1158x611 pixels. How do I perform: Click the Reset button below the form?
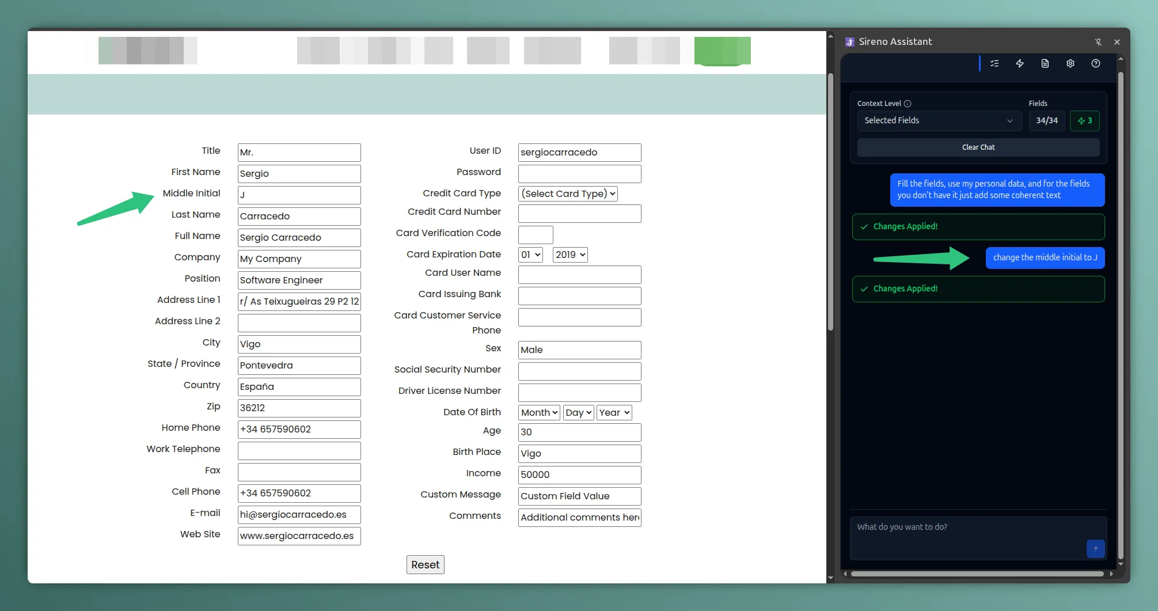[x=425, y=565]
